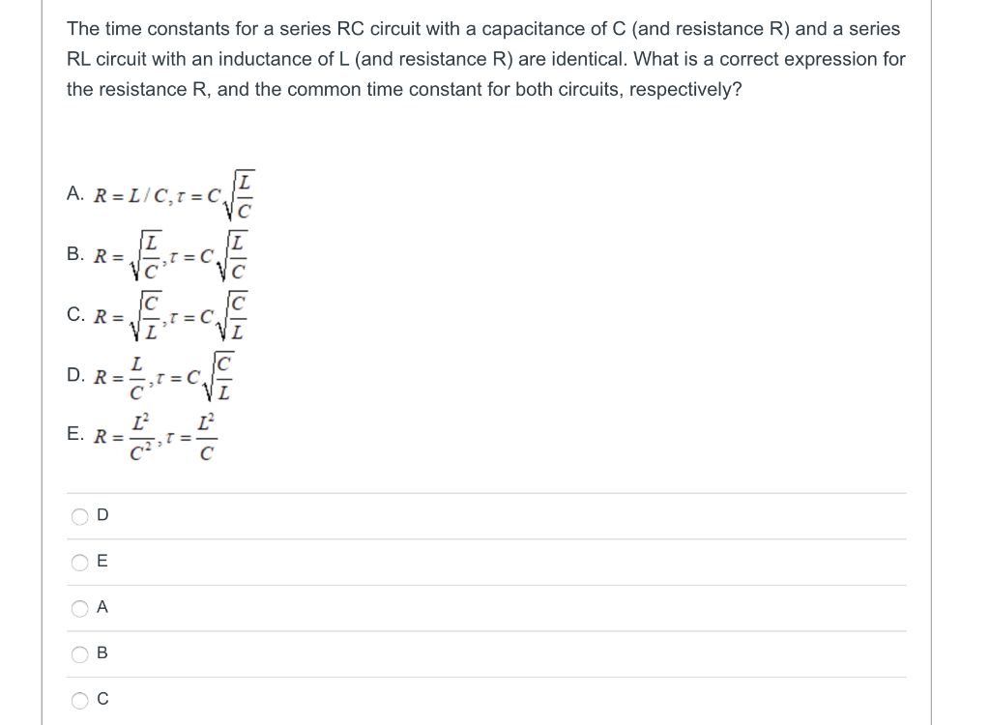Click the label D next to its radio button
This screenshot has height=725, width=990.
coord(102,516)
